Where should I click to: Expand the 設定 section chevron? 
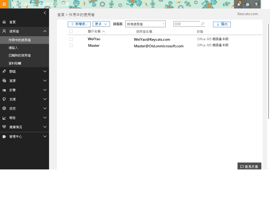45,108
